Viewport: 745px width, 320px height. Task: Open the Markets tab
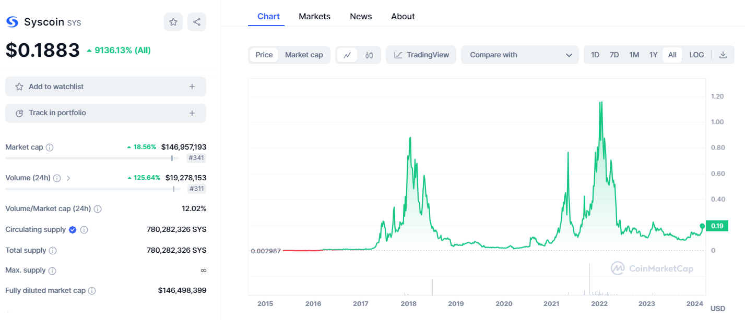click(314, 16)
